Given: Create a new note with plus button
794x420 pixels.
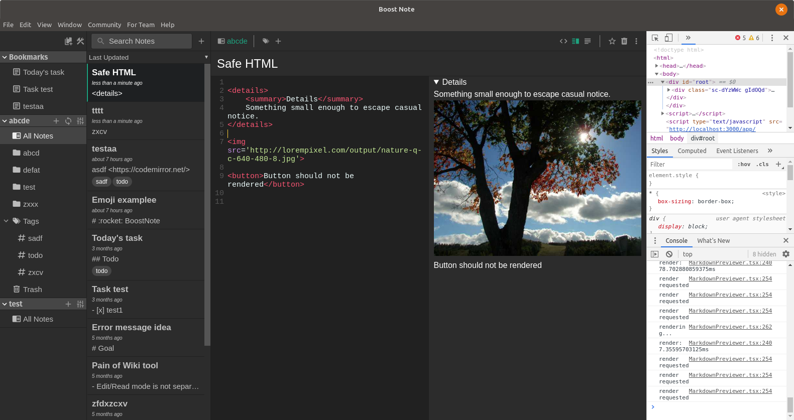Looking at the screenshot, I should tap(201, 41).
